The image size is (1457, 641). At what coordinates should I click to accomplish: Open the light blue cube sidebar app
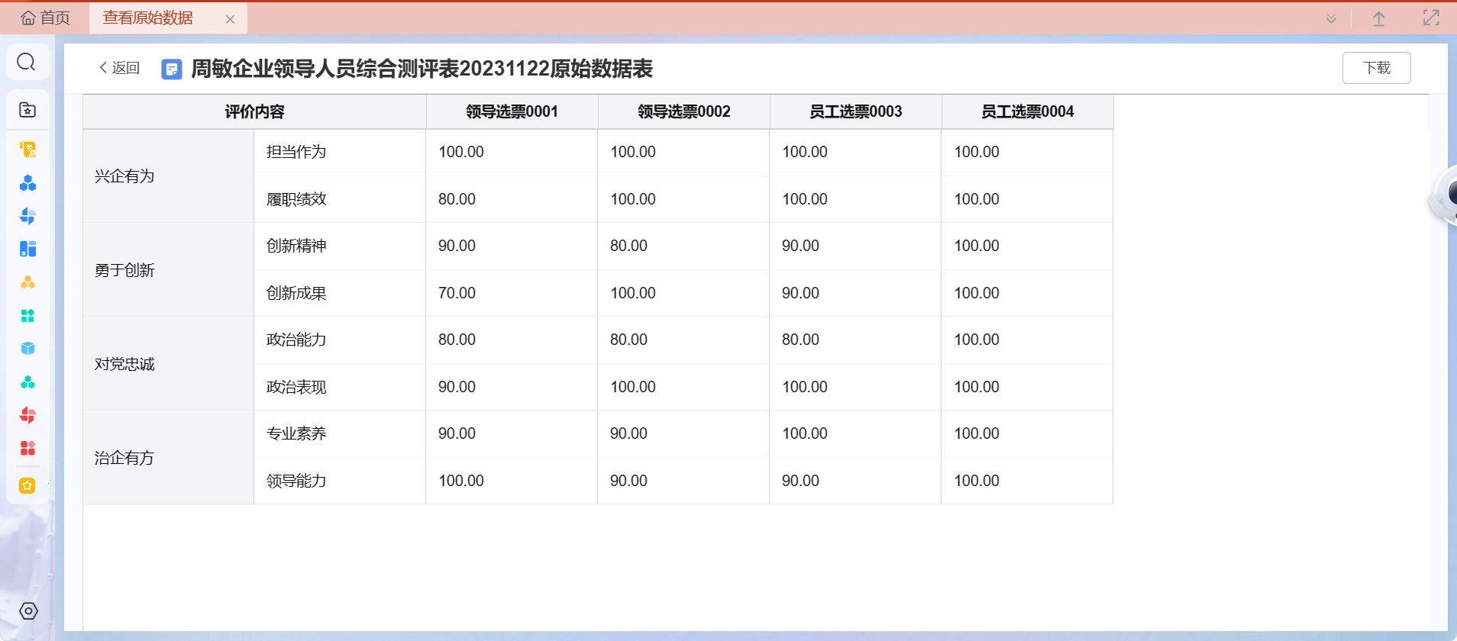point(27,349)
